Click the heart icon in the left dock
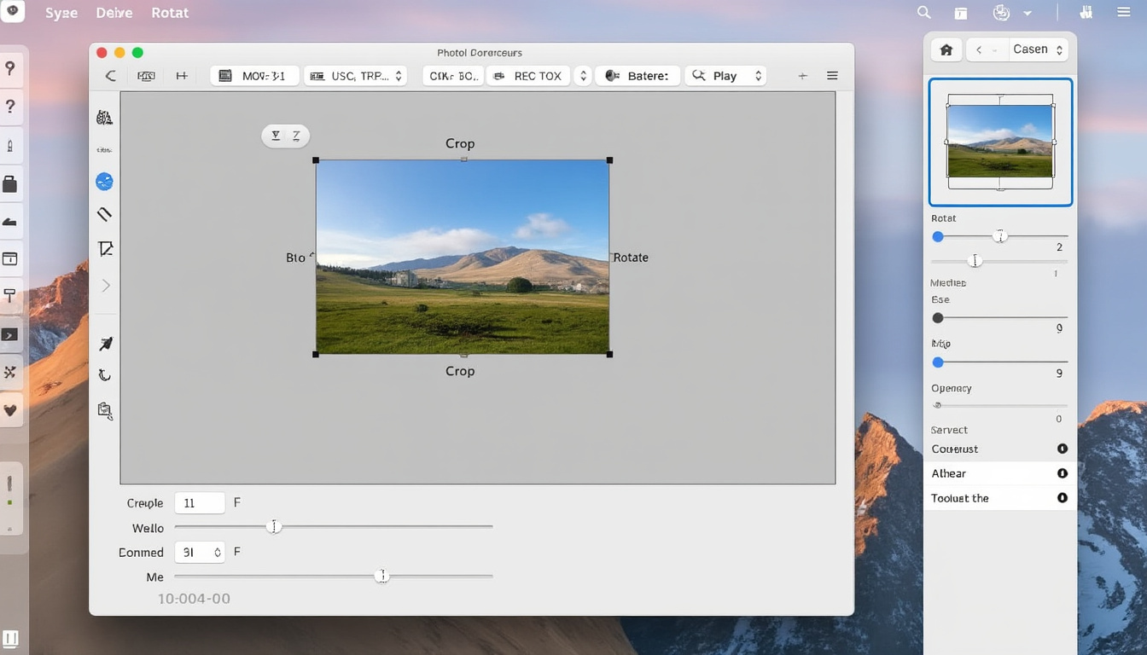 (x=10, y=410)
